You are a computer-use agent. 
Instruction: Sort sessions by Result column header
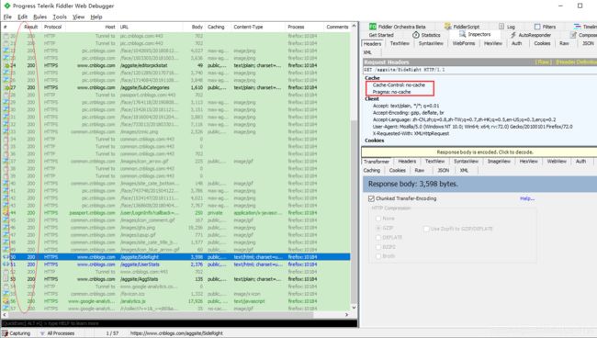click(x=30, y=27)
